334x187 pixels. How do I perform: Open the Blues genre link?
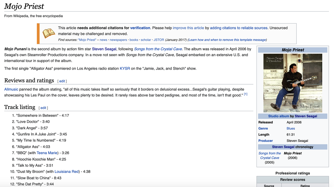tap(291, 129)
